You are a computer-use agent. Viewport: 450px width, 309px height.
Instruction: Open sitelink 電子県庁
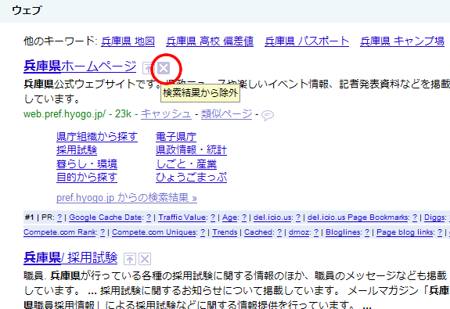click(x=176, y=137)
